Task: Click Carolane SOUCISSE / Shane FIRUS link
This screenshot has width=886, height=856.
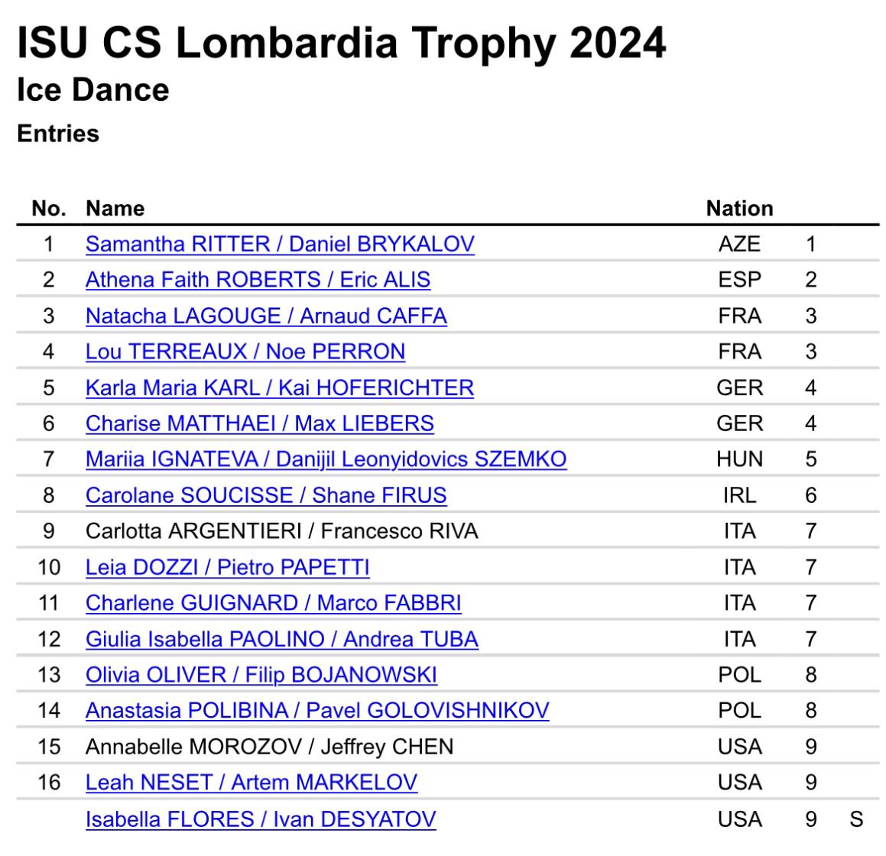Action: pos(266,495)
